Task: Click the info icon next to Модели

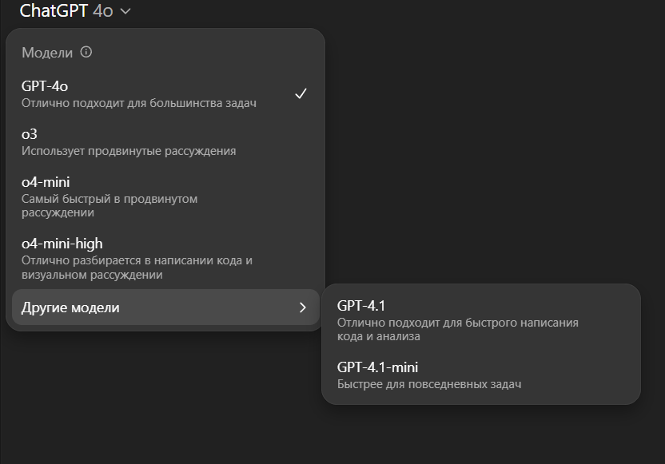Action: [x=86, y=53]
